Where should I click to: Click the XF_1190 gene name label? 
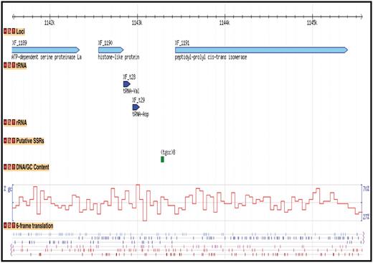pyautogui.click(x=105, y=43)
